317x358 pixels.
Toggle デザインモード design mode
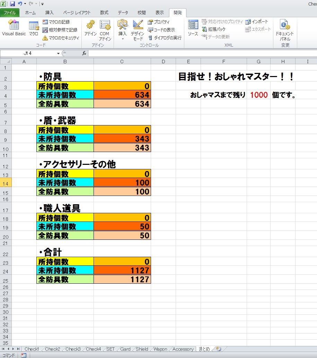click(x=138, y=30)
